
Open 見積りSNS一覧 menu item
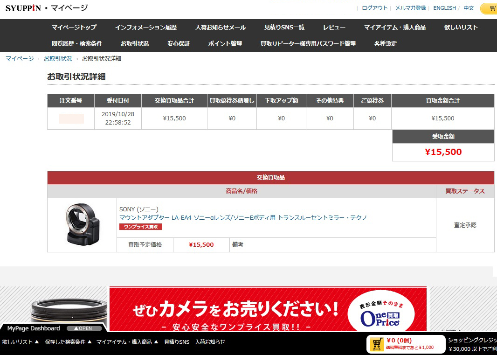click(x=284, y=28)
